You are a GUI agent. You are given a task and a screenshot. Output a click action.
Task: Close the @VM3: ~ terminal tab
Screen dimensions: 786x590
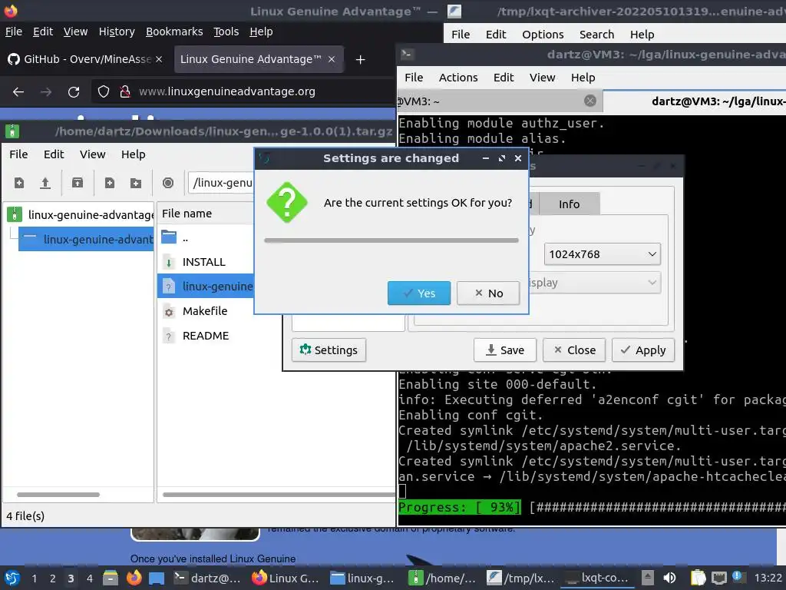coord(590,101)
